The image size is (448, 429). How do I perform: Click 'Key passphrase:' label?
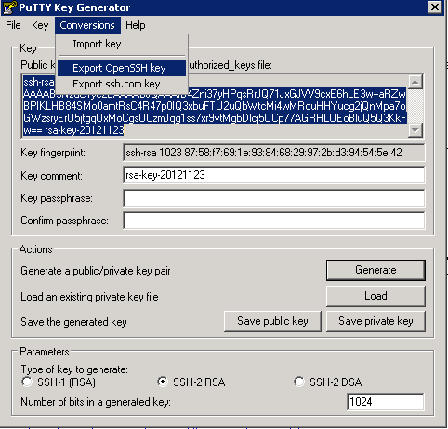point(57,198)
